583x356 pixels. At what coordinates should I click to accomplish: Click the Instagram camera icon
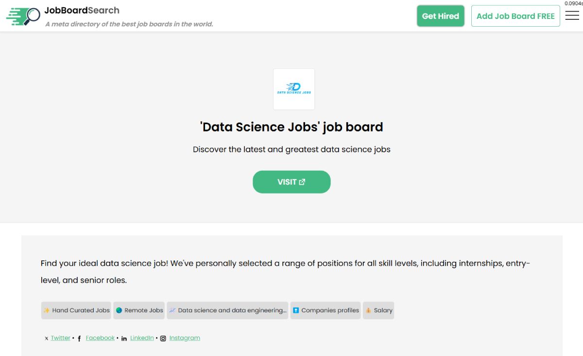pos(163,338)
